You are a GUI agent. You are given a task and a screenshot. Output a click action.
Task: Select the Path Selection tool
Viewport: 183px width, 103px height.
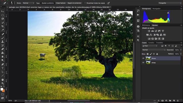3,72
